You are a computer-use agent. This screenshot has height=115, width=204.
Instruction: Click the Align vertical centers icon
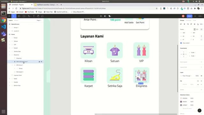coord(195,24)
